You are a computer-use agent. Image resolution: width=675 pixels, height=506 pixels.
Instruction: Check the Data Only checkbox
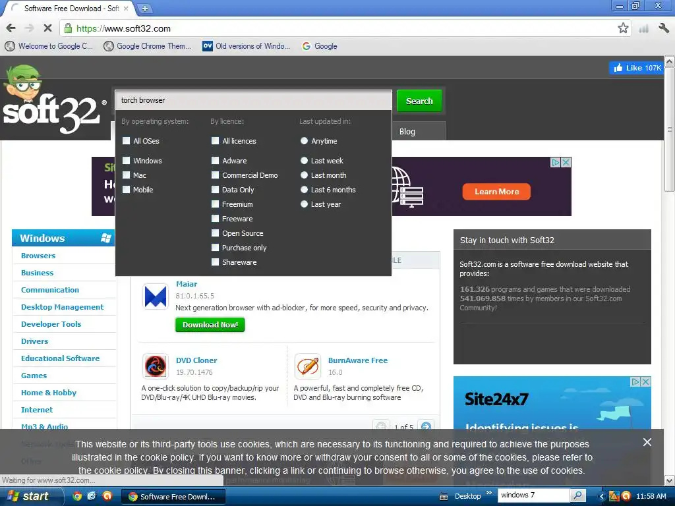coord(216,189)
